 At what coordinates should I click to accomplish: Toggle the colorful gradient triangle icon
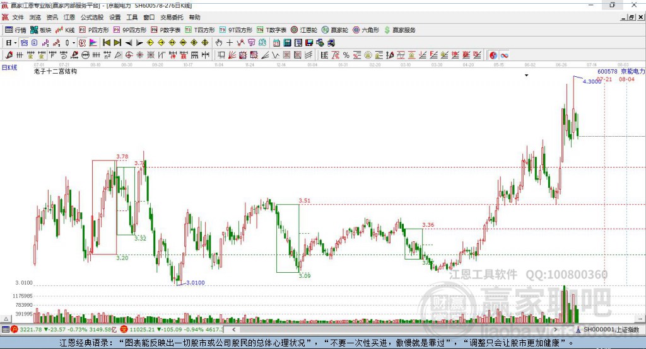coord(93,43)
